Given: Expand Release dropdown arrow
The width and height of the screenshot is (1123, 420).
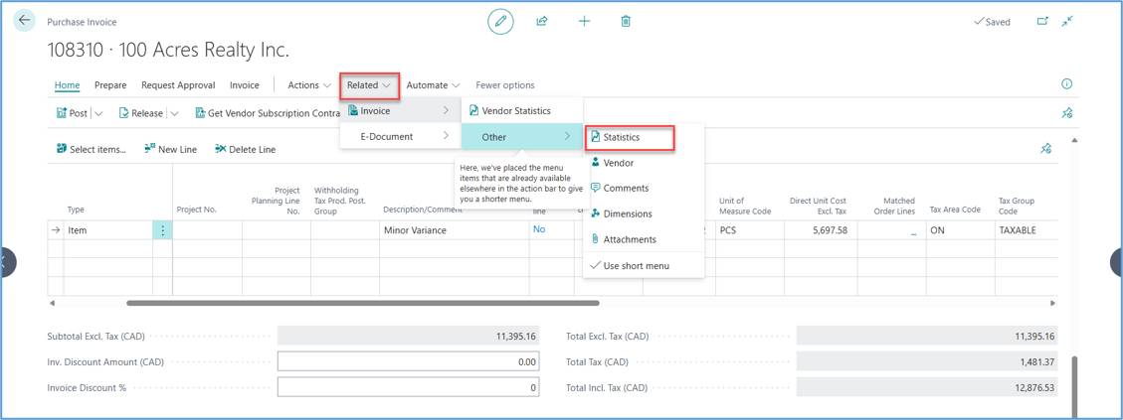Looking at the screenshot, I should point(175,113).
